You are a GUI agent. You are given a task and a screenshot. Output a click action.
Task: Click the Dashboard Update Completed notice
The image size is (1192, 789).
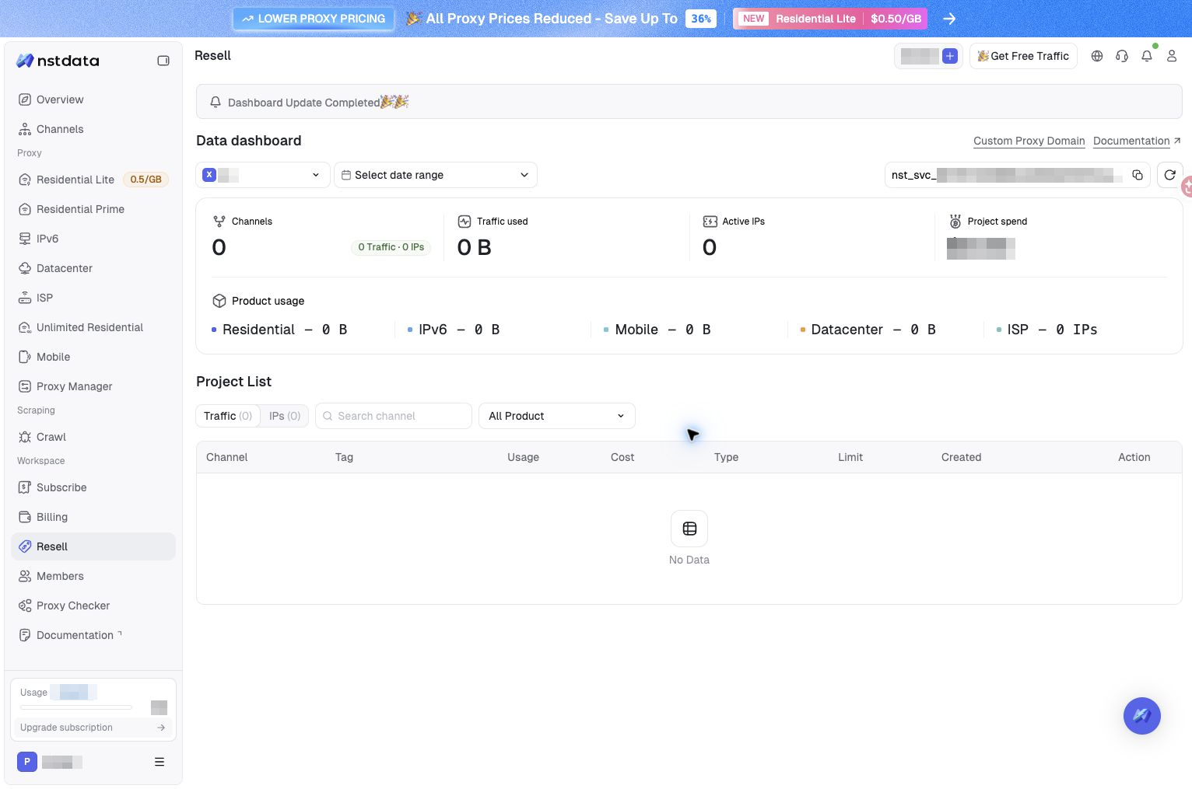coord(689,102)
